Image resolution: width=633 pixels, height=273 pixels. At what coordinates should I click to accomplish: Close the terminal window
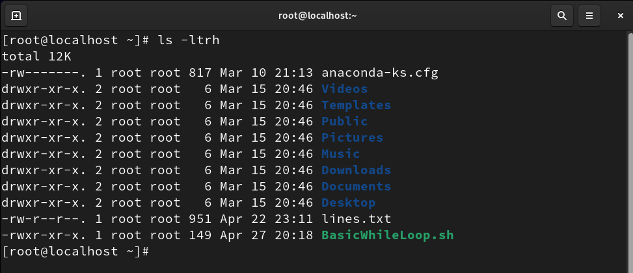[x=621, y=16]
